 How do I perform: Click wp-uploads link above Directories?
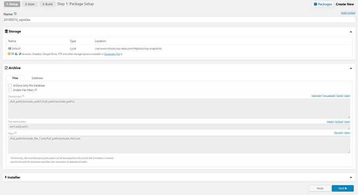tap(329, 96)
